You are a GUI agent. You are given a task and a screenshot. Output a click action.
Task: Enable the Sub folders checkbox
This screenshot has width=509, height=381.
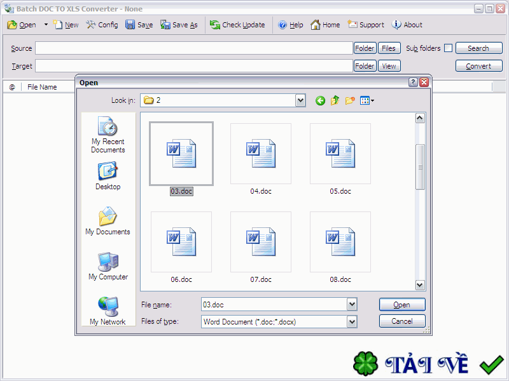coord(448,48)
